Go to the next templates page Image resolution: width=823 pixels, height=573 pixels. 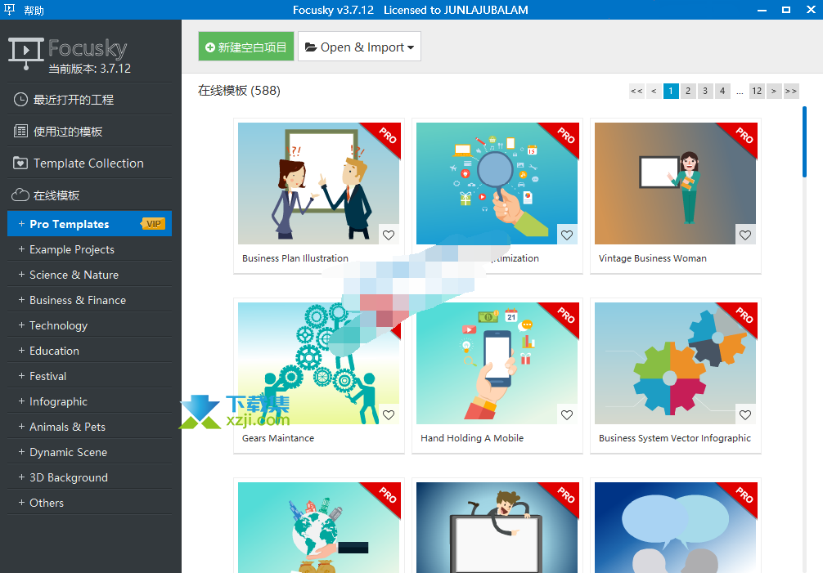click(x=774, y=91)
